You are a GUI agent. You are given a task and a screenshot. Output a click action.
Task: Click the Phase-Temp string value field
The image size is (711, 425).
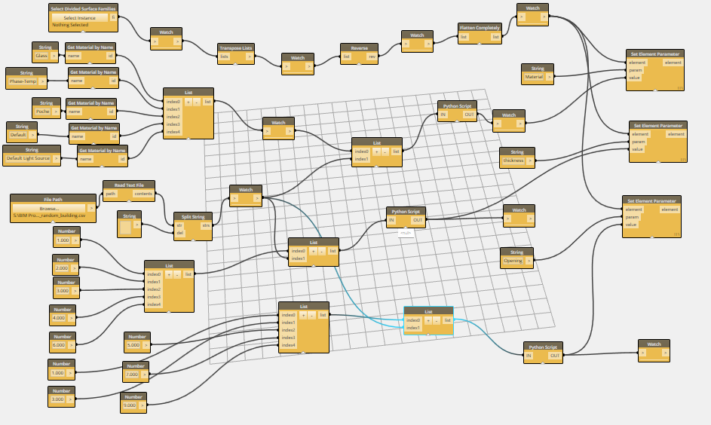coord(23,81)
